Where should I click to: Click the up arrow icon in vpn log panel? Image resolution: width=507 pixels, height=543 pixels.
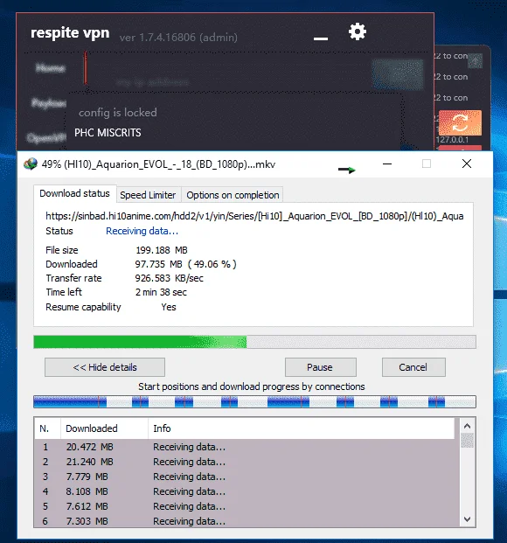[x=476, y=61]
